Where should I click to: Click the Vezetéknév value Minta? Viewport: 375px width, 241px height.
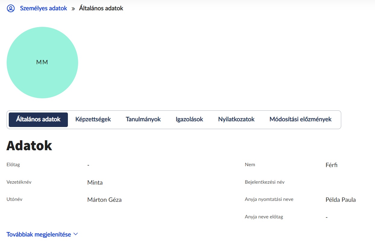(x=95, y=182)
